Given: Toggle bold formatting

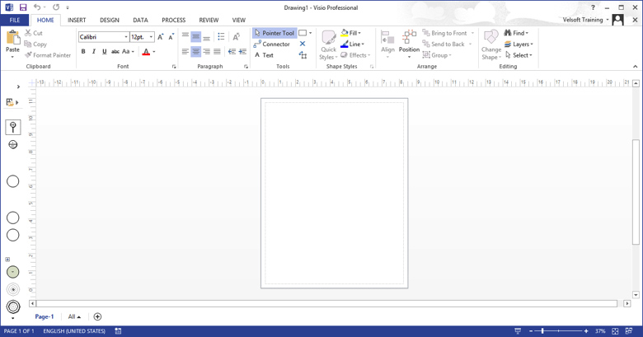Looking at the screenshot, I should pos(83,51).
